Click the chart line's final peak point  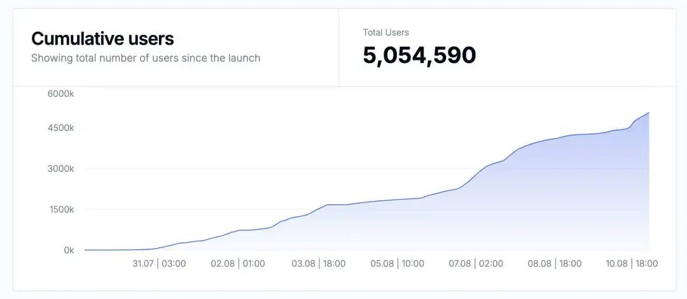648,113
